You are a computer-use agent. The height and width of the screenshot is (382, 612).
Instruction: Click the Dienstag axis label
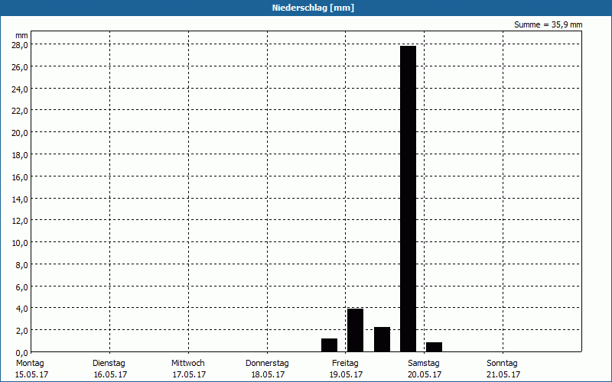pyautogui.click(x=109, y=364)
